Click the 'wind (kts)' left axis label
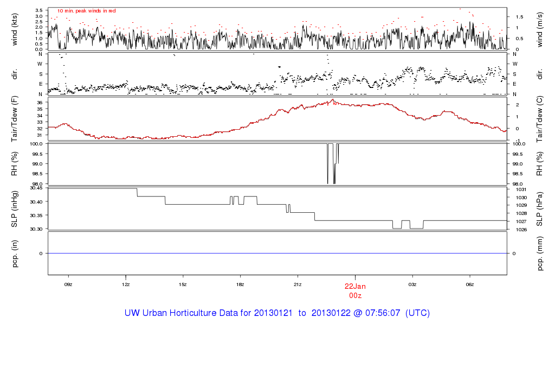555x380 pixels. [15, 29]
